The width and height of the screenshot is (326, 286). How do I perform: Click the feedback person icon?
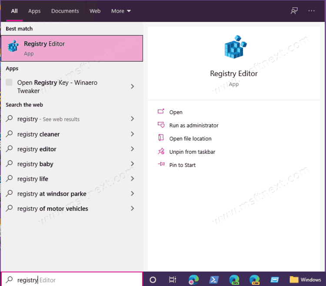294,11
